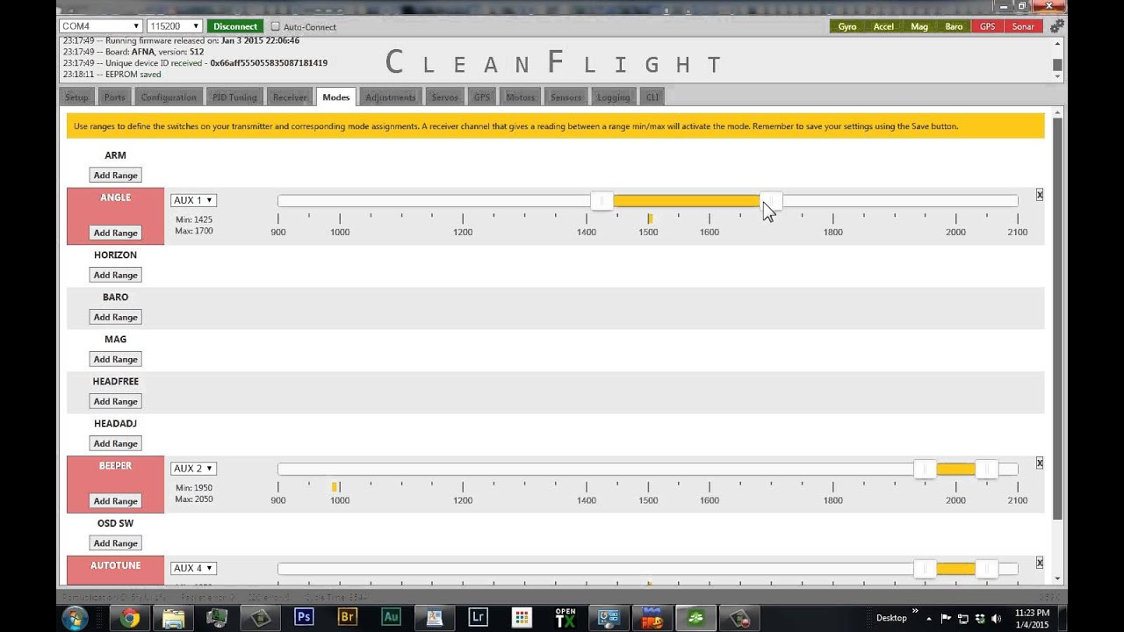Add another range for ANGLE mode
Image resolution: width=1124 pixels, height=632 pixels.
click(115, 233)
